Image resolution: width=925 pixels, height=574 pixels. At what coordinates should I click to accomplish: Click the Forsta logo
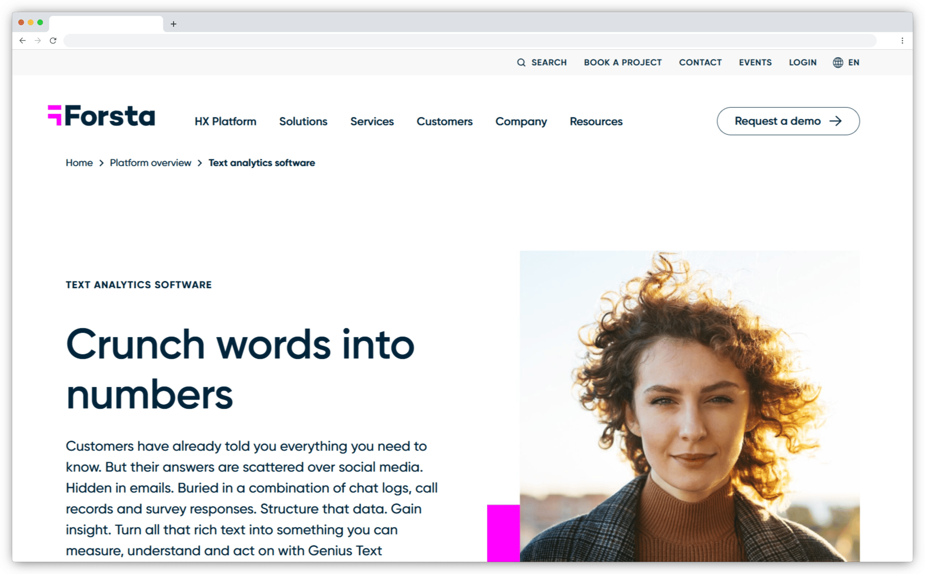[x=101, y=115]
